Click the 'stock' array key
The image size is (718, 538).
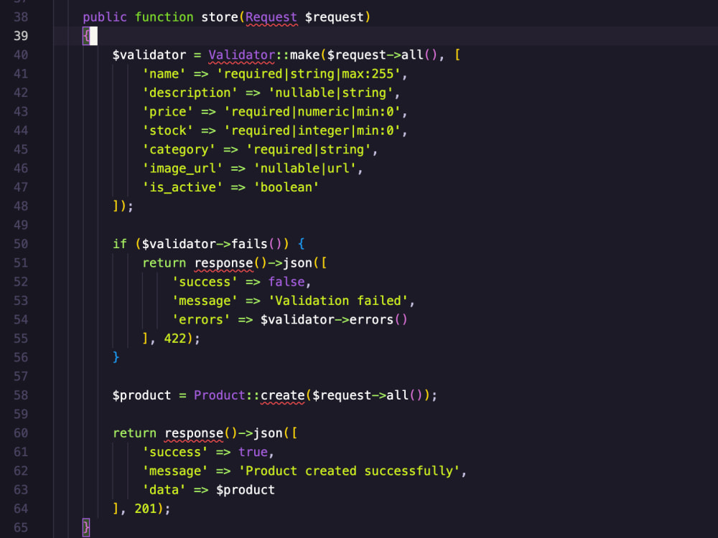pyautogui.click(x=167, y=131)
